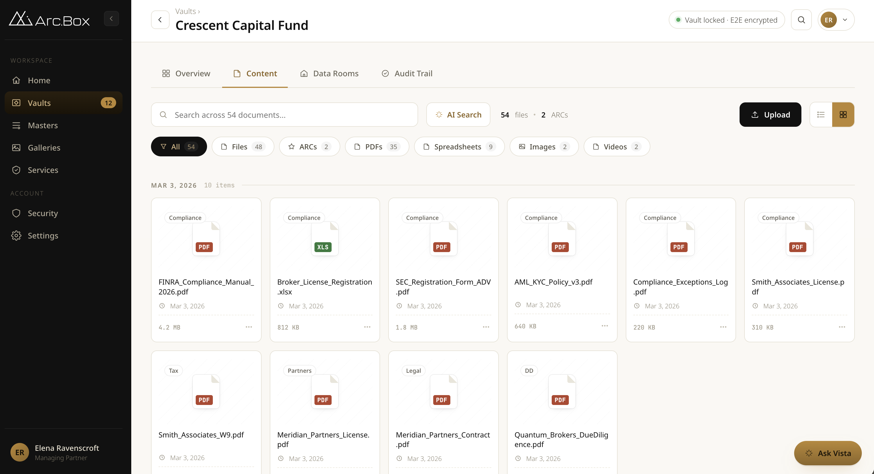
Task: Filter by Spreadsheets chip
Action: [459, 146]
